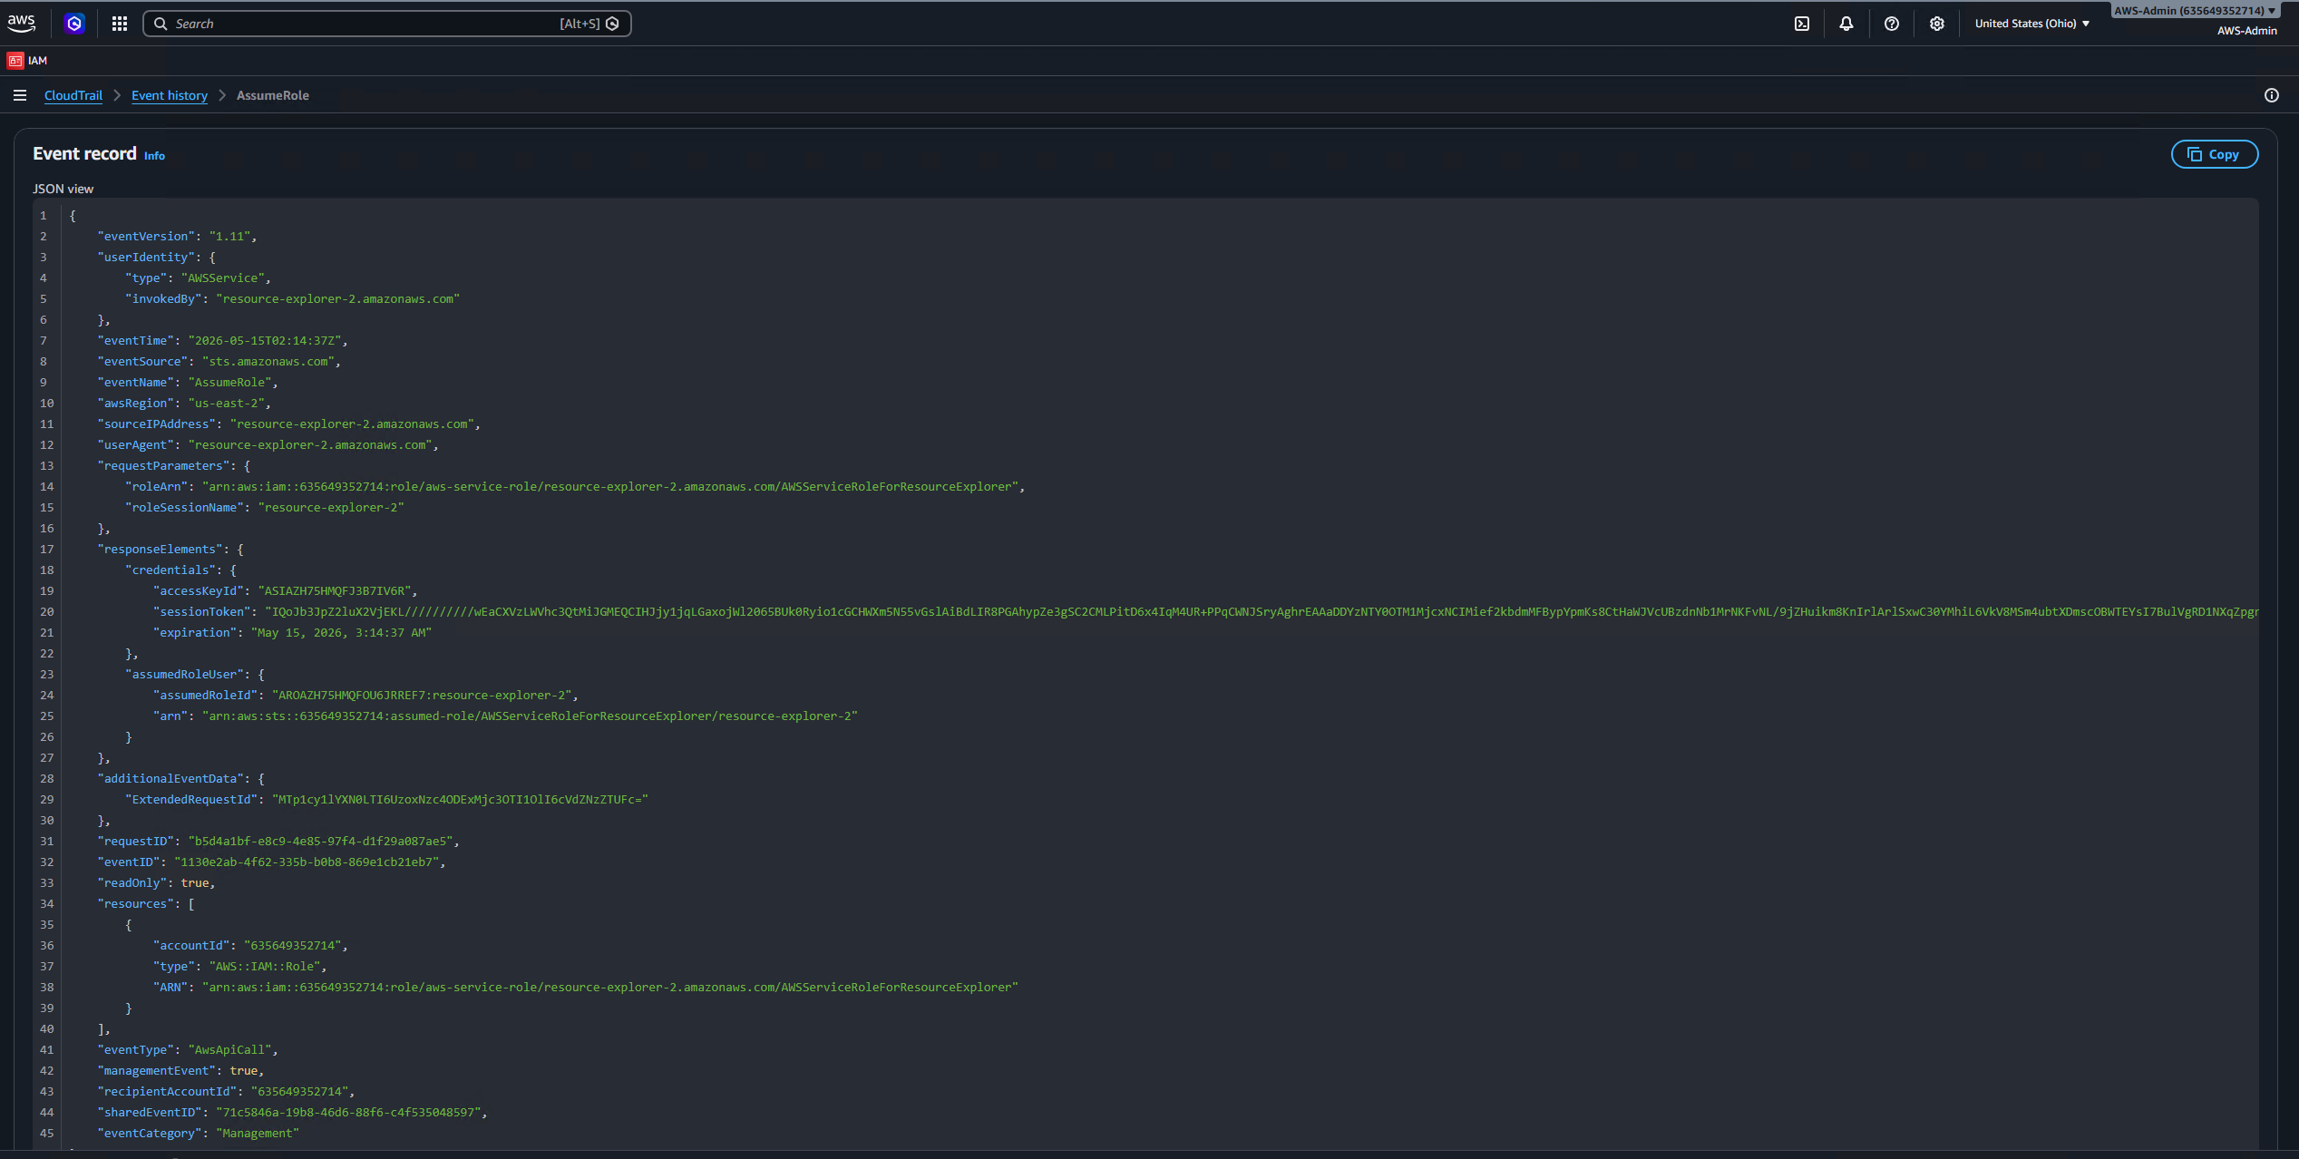Image resolution: width=2299 pixels, height=1159 pixels.
Task: Click the expiration value May 15, 2026
Action: coord(341,633)
